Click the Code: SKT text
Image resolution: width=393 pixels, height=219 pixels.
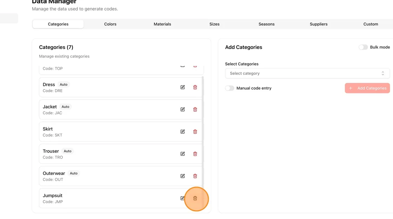(x=52, y=135)
